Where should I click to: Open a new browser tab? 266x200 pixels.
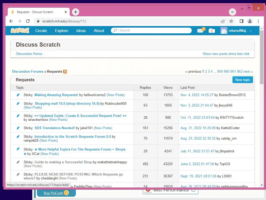pos(76,12)
